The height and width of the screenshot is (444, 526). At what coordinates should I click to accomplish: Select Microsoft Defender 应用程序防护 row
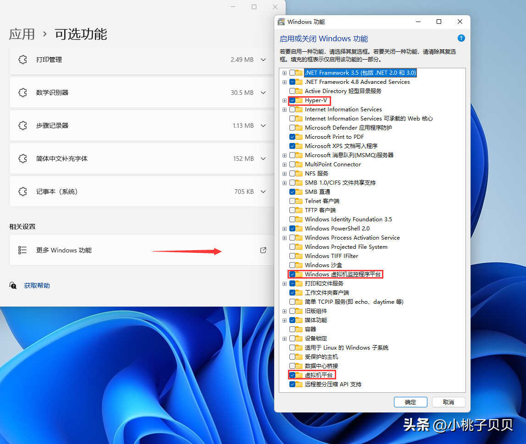pos(348,128)
